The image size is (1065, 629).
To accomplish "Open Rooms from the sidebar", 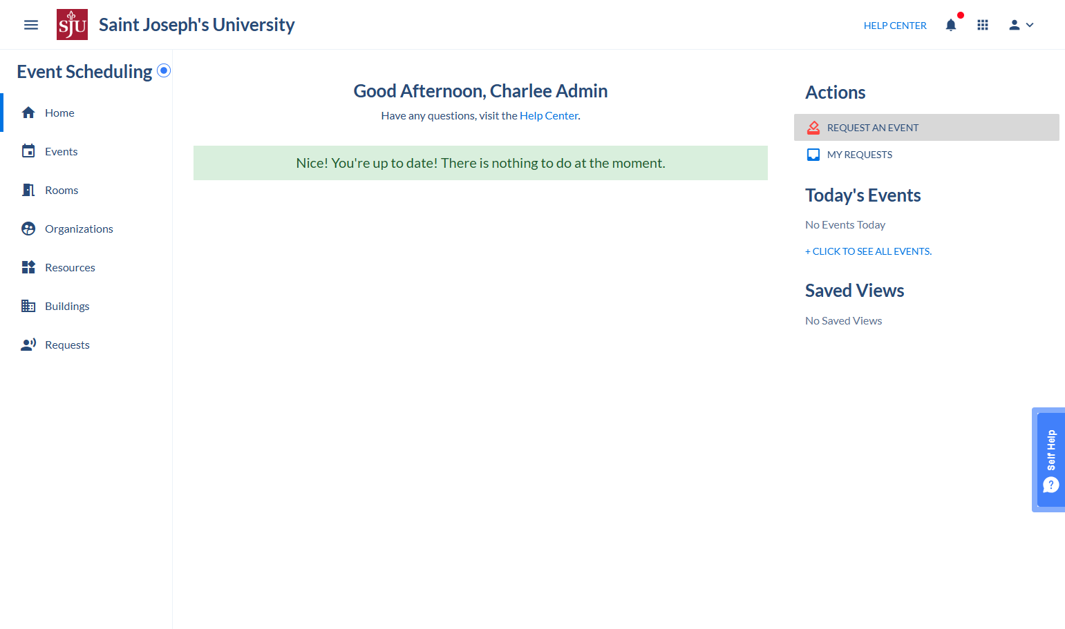I will [x=86, y=190].
